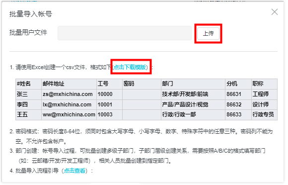The height and width of the screenshot is (185, 288).
Task: Click the 职称 column header
Action: (x=264, y=84)
